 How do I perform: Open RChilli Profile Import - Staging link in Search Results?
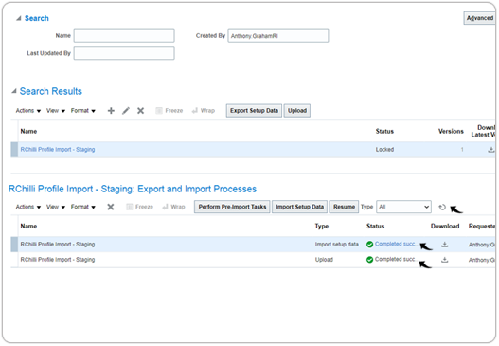point(58,150)
